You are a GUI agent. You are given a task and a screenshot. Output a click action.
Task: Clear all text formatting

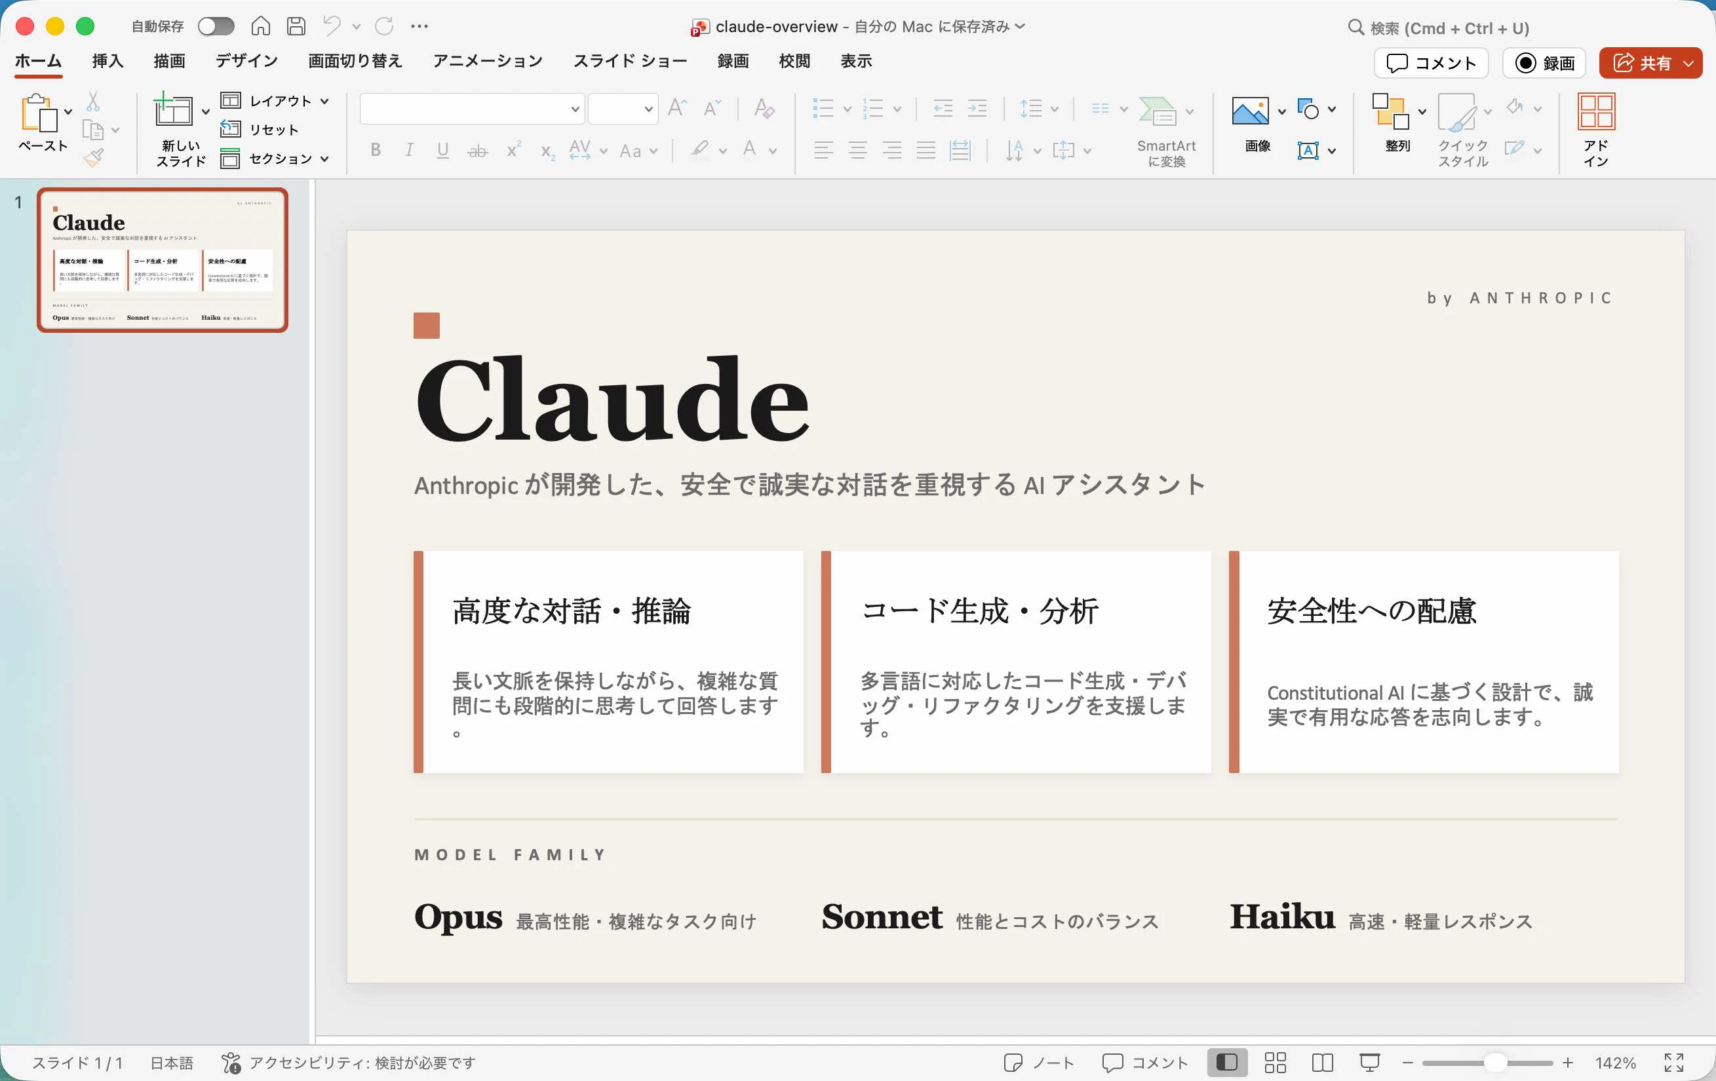tap(763, 108)
